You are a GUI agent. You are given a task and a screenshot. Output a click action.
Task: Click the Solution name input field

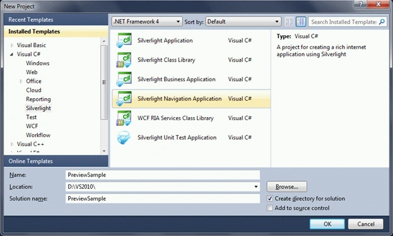[163, 199]
